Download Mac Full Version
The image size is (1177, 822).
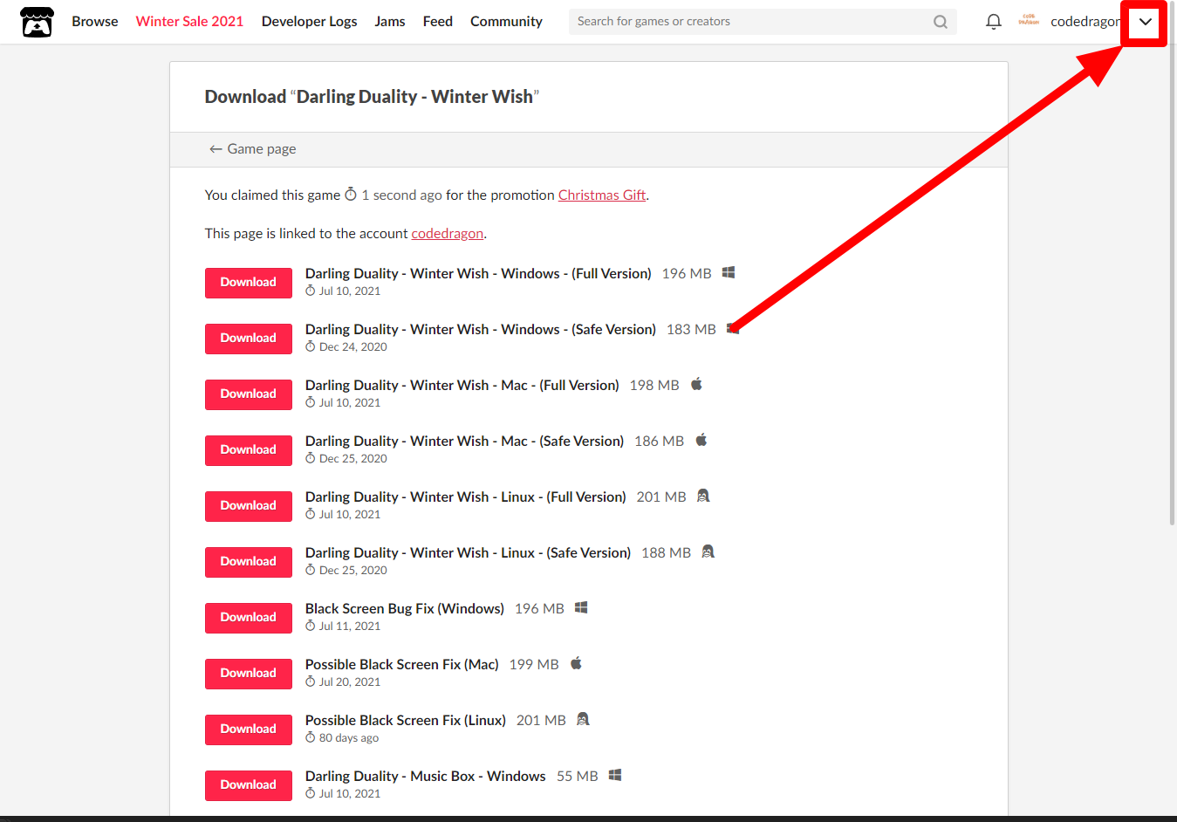pos(249,394)
